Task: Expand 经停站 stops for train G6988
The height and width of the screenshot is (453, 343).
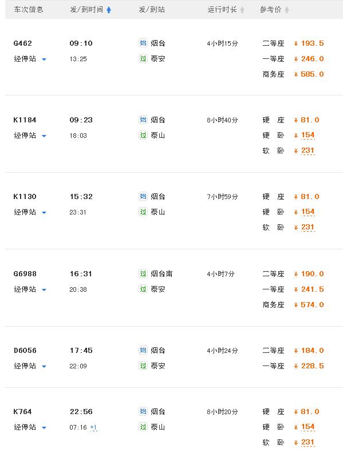Action: [30, 289]
